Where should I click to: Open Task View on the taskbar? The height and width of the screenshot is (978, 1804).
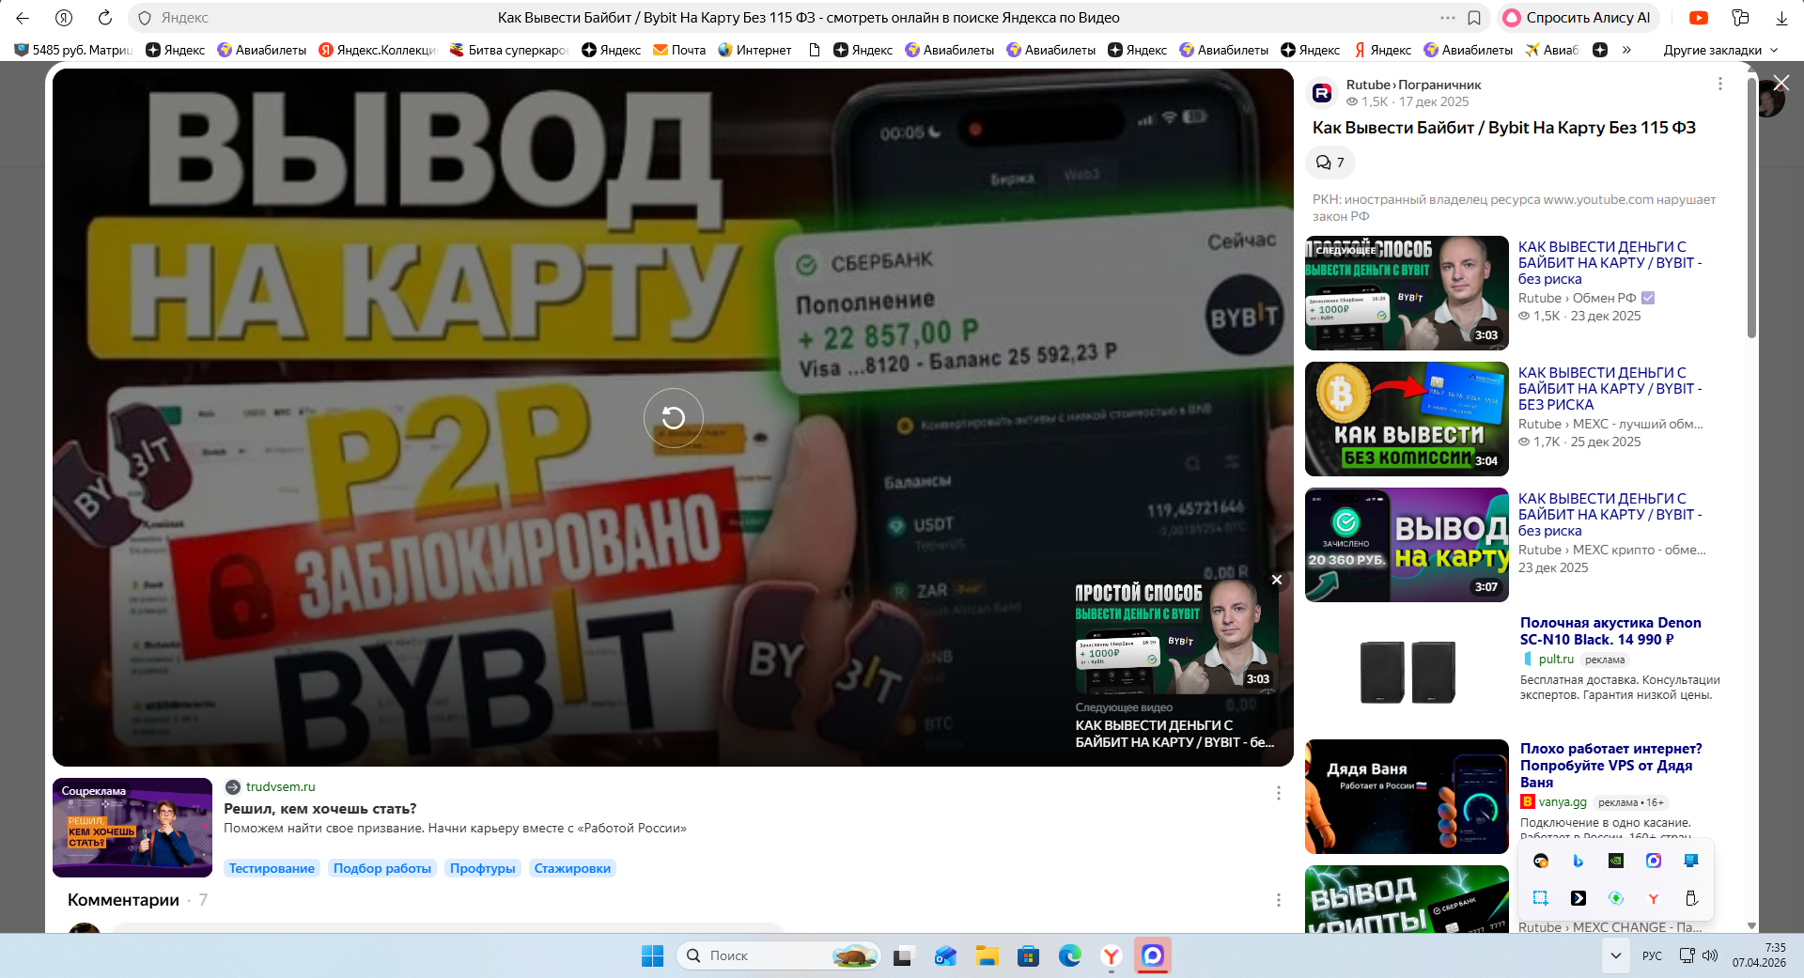(903, 955)
